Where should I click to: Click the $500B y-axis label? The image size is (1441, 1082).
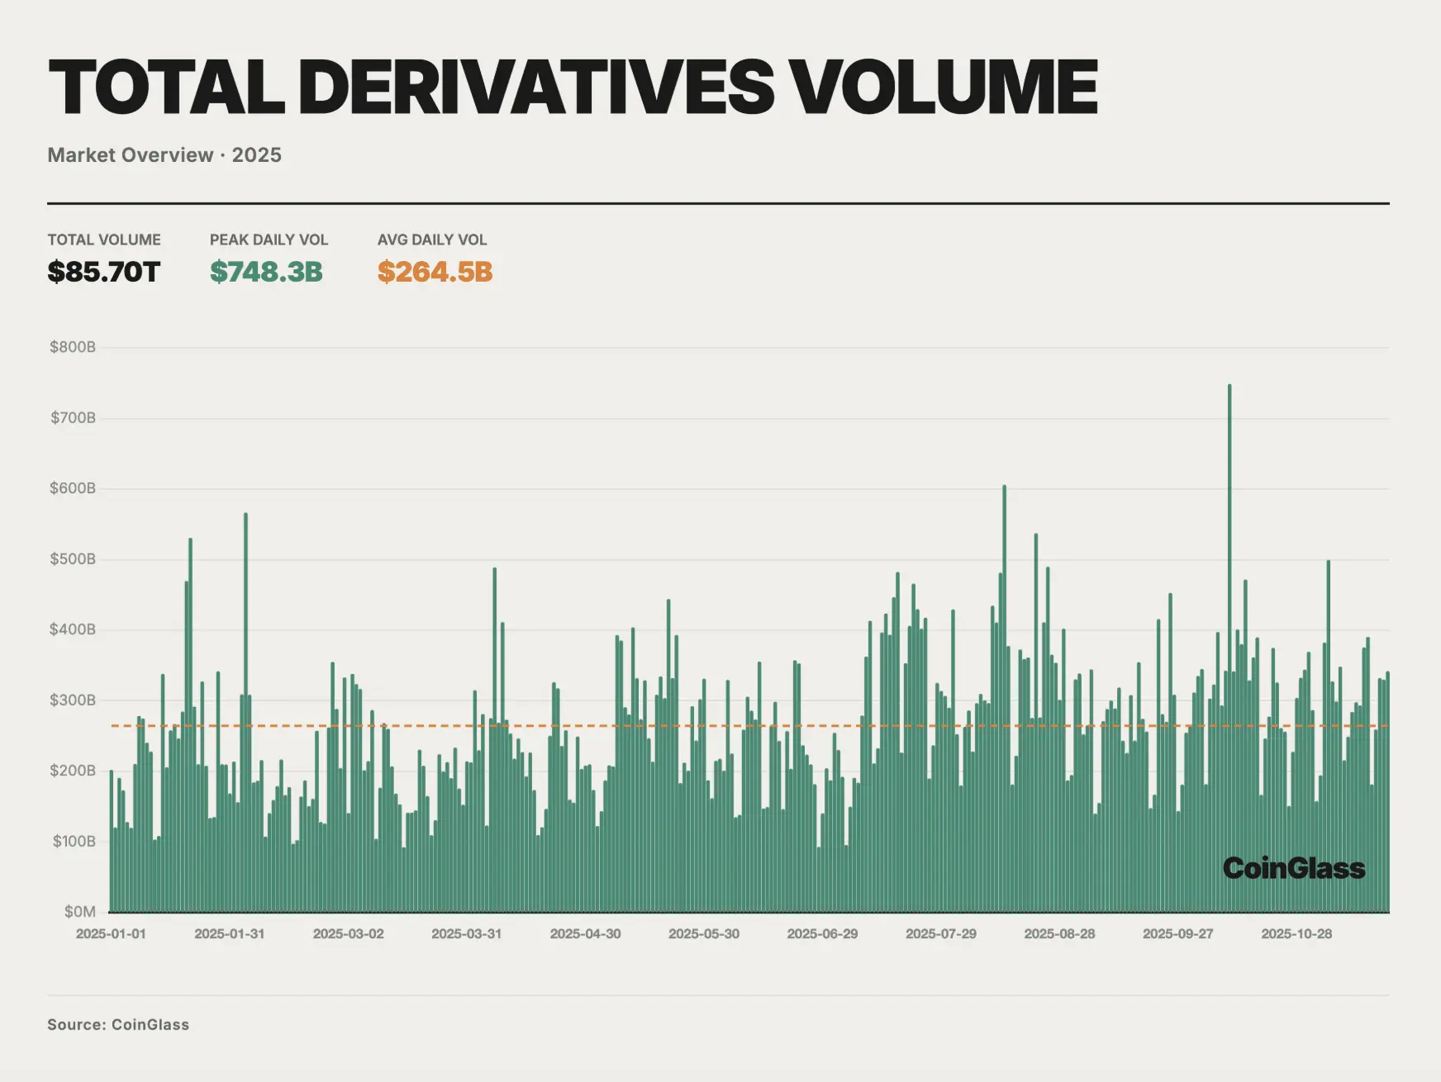(x=73, y=559)
